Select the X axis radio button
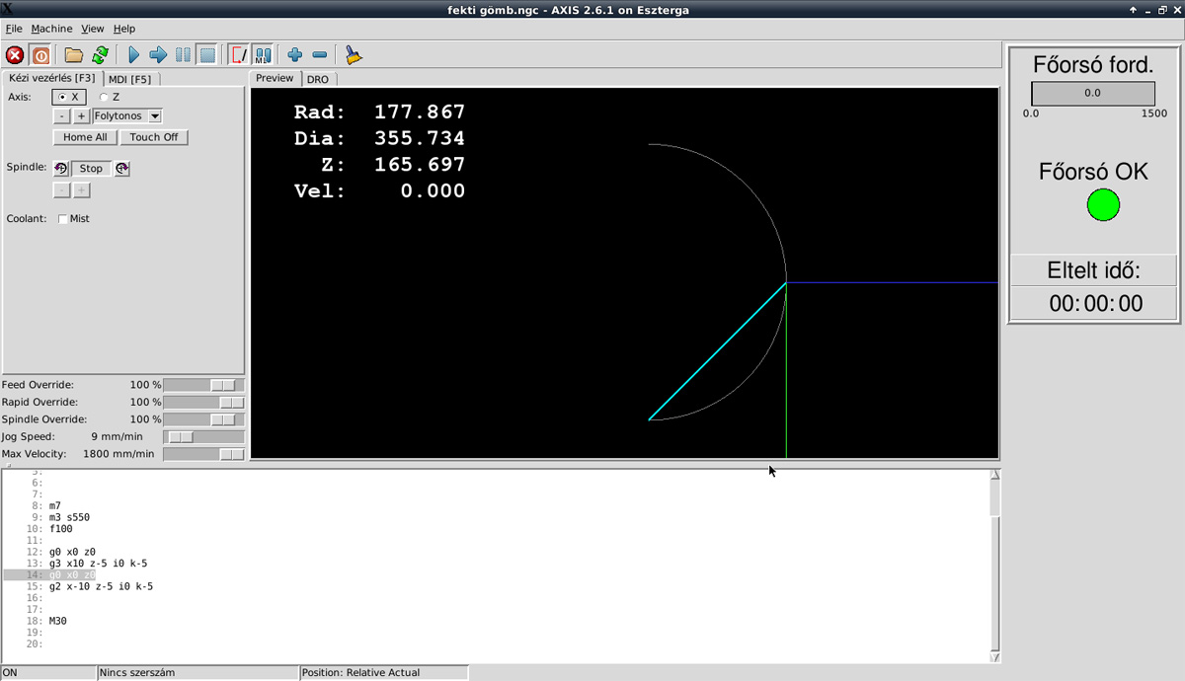This screenshot has height=681, width=1185. click(63, 98)
